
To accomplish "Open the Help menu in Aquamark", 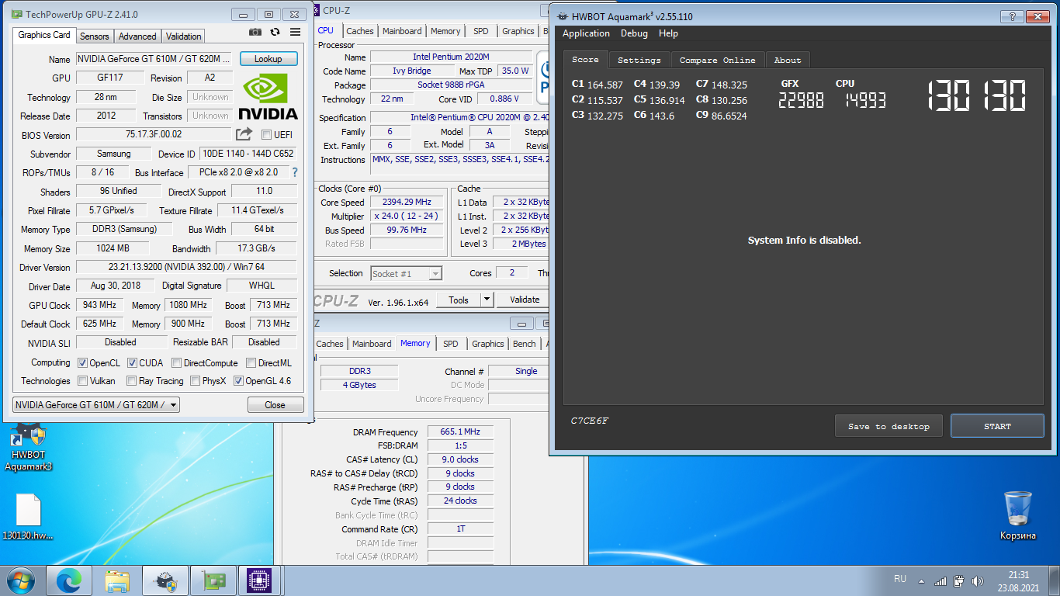I will click(x=668, y=33).
